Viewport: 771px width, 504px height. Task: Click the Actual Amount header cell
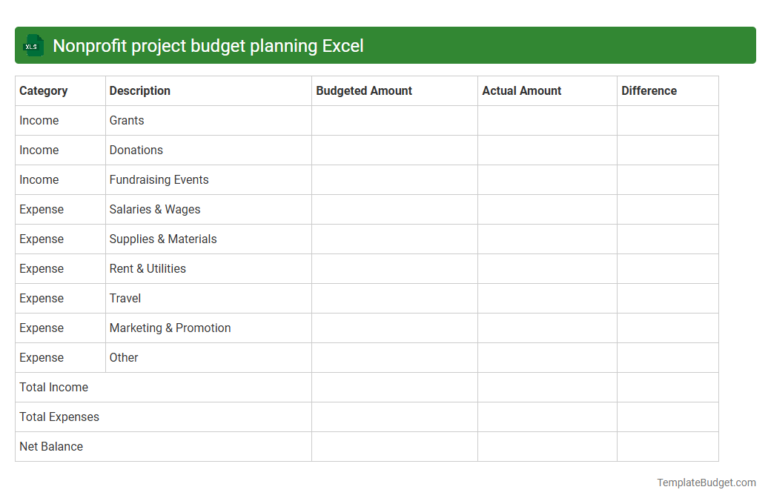[520, 90]
